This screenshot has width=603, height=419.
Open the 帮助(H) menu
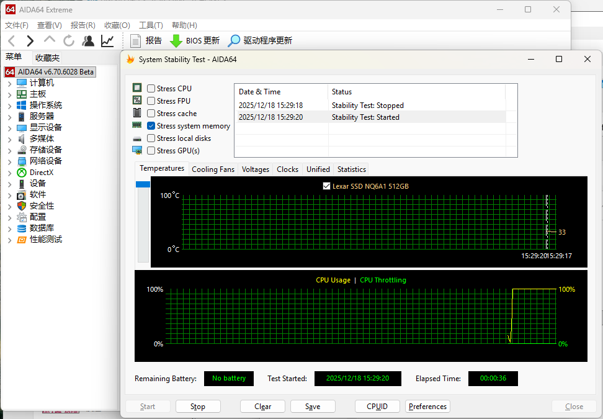click(x=184, y=25)
